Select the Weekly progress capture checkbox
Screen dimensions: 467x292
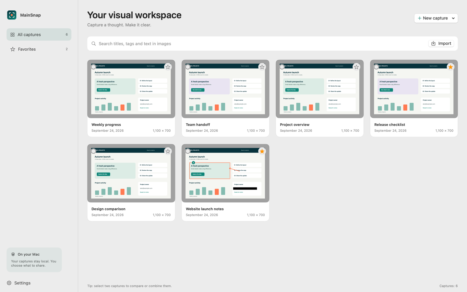[x=93, y=67]
